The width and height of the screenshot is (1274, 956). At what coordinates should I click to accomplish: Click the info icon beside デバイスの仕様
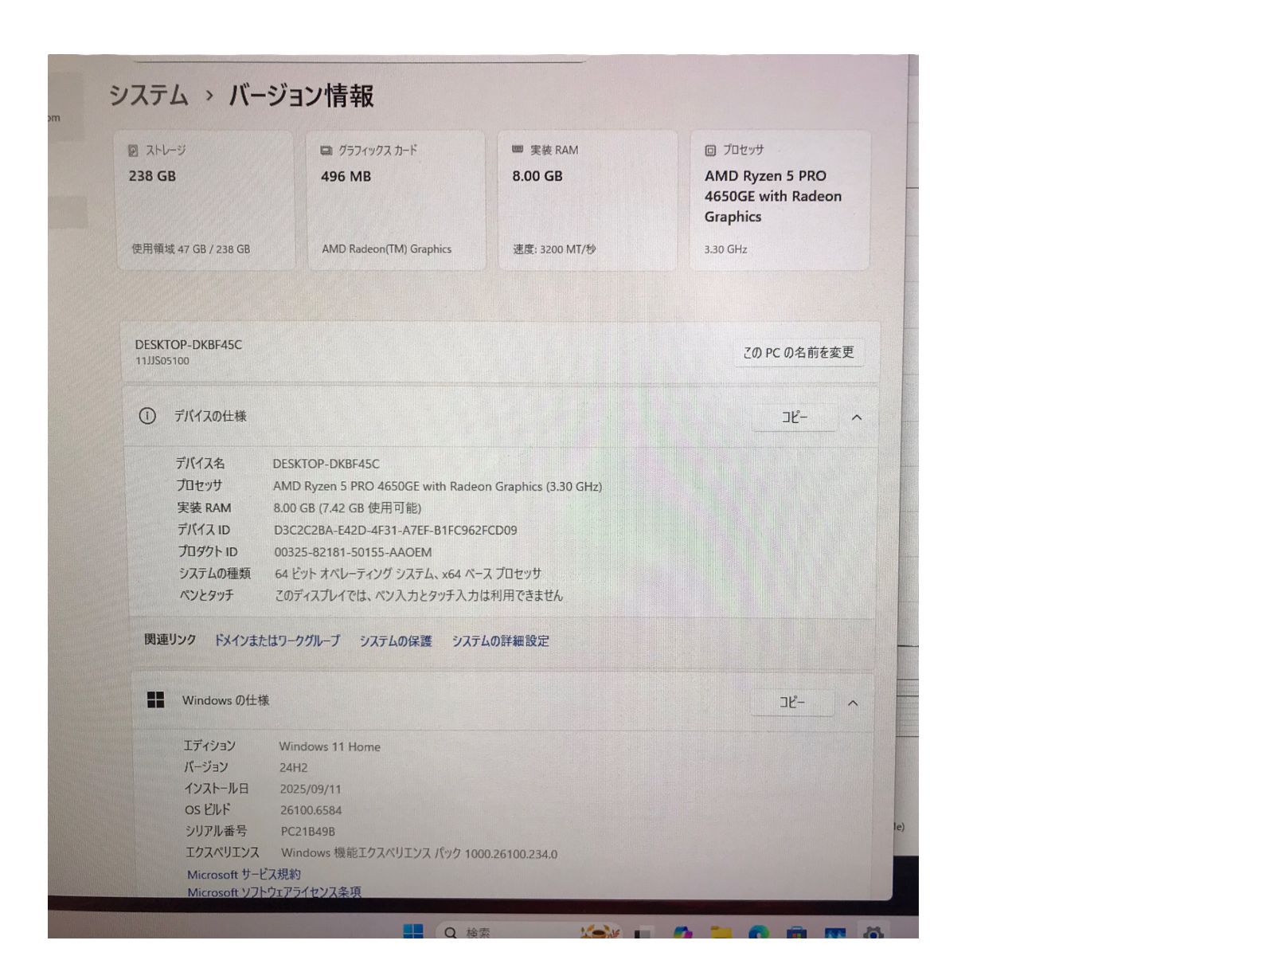tap(147, 416)
